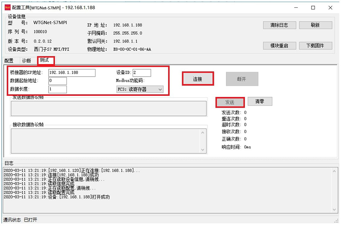
Task: Focus the 桥接器的IP地址 input field
Action: click(72, 72)
